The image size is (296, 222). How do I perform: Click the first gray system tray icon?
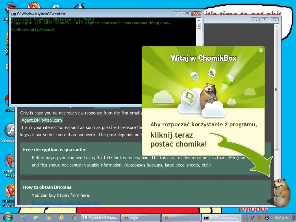[x=246, y=218]
